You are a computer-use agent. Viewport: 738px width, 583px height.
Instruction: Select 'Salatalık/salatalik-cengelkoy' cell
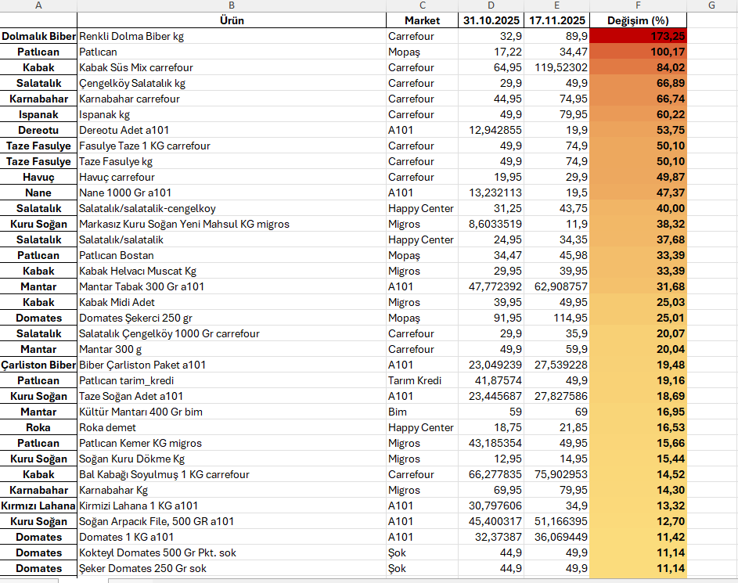(x=232, y=208)
